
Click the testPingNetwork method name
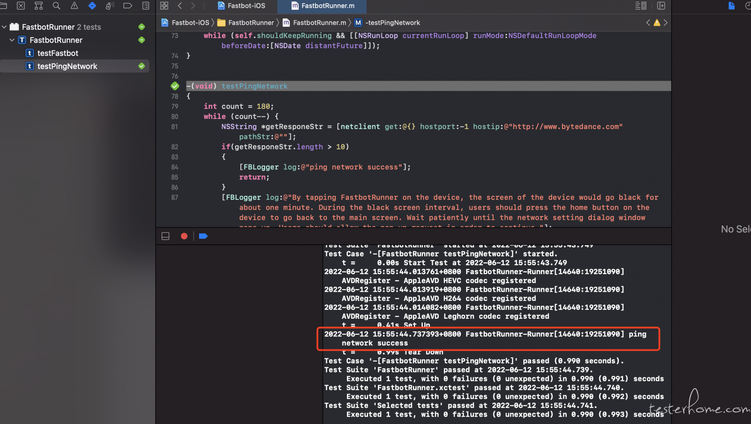255,86
